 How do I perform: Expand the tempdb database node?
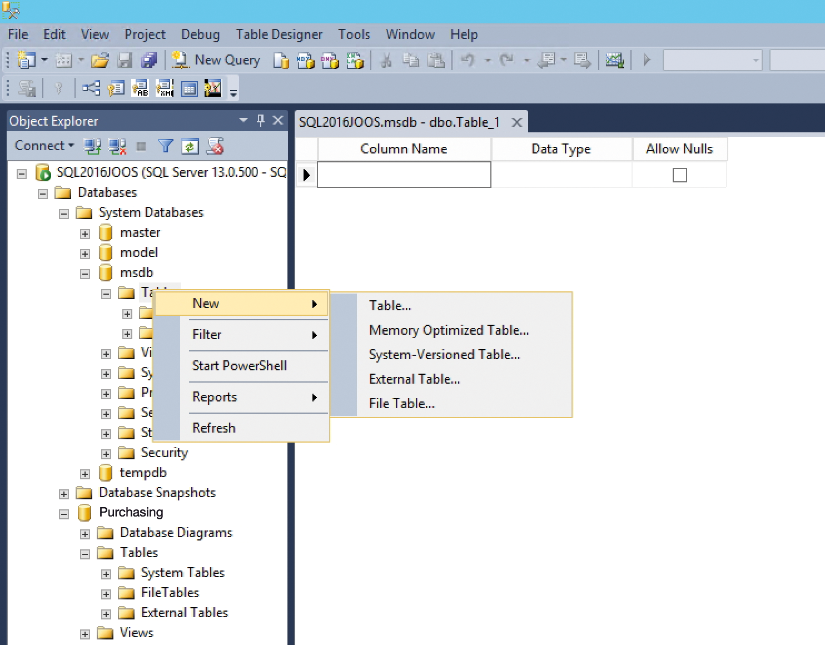(85, 473)
